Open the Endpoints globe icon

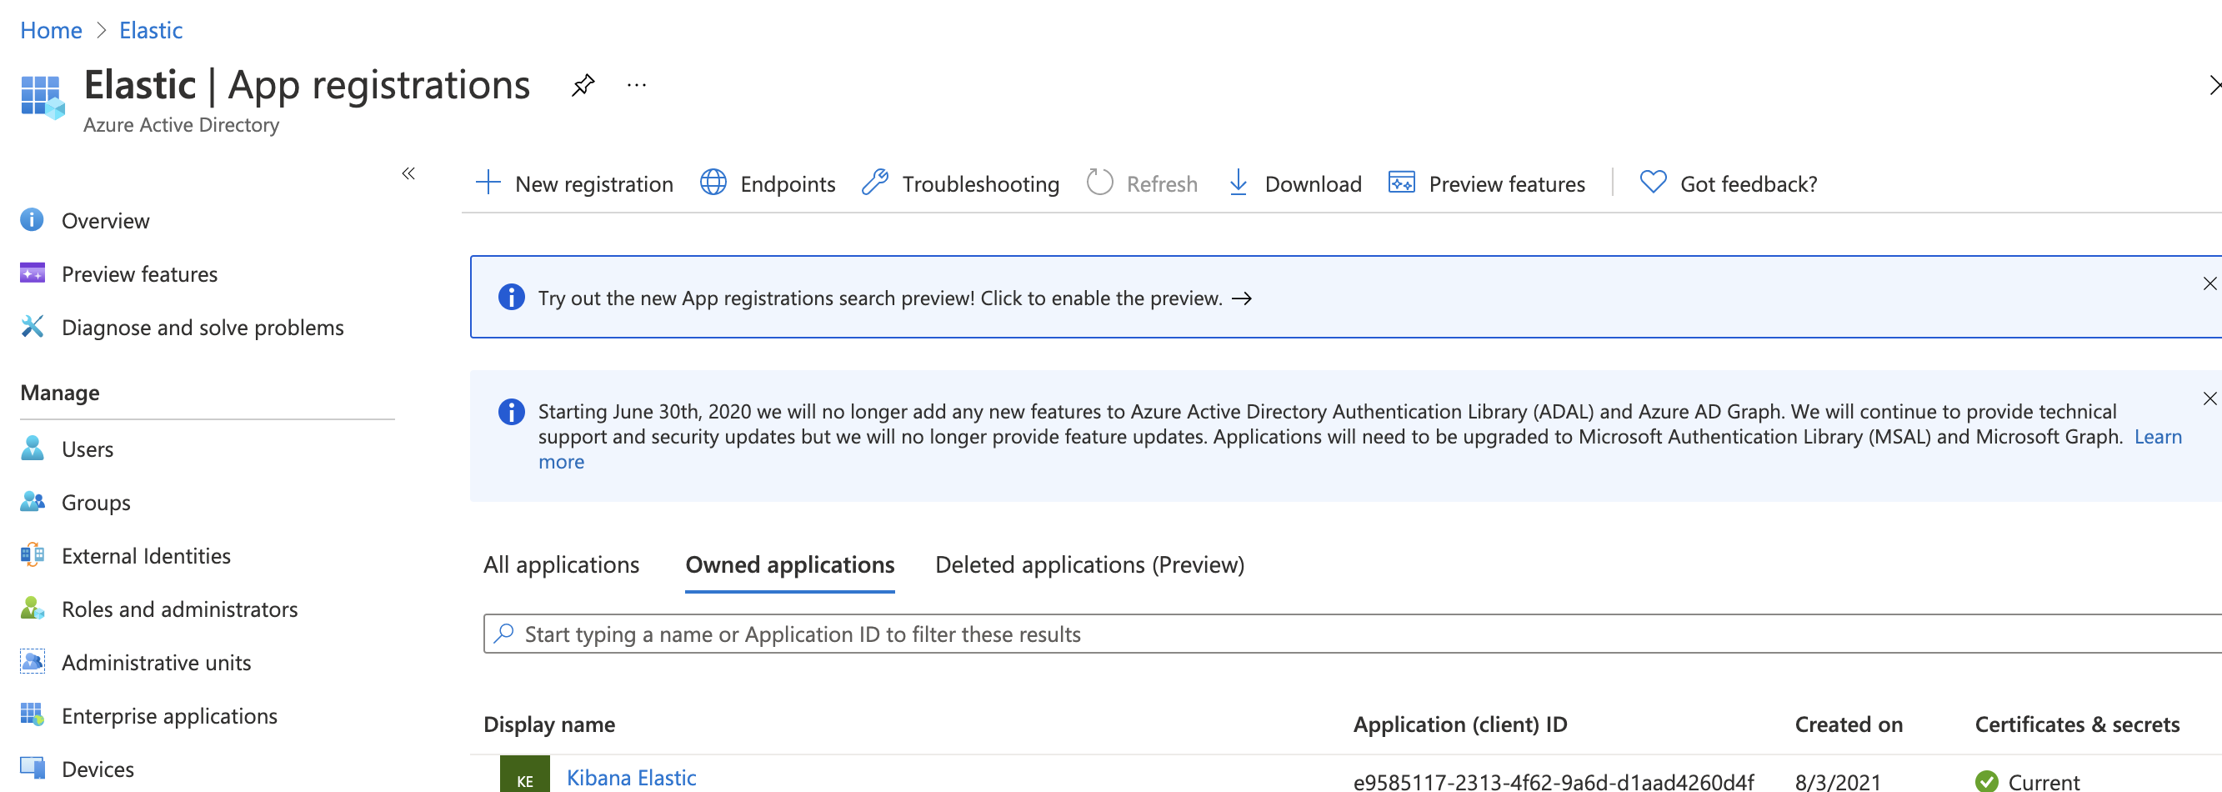point(713,183)
